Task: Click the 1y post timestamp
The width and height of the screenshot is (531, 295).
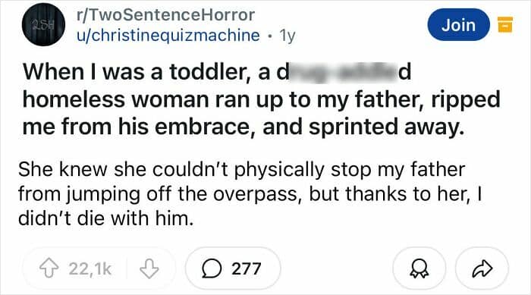Action: pyautogui.click(x=287, y=36)
